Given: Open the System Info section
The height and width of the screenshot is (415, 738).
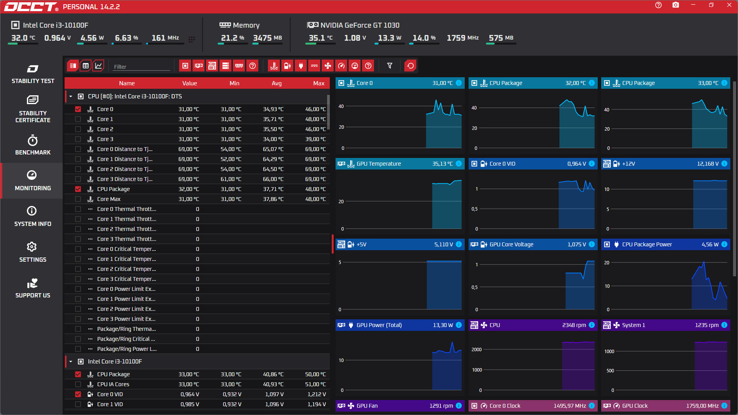Looking at the screenshot, I should pyautogui.click(x=33, y=216).
